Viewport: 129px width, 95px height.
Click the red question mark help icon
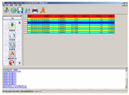coord(12,63)
